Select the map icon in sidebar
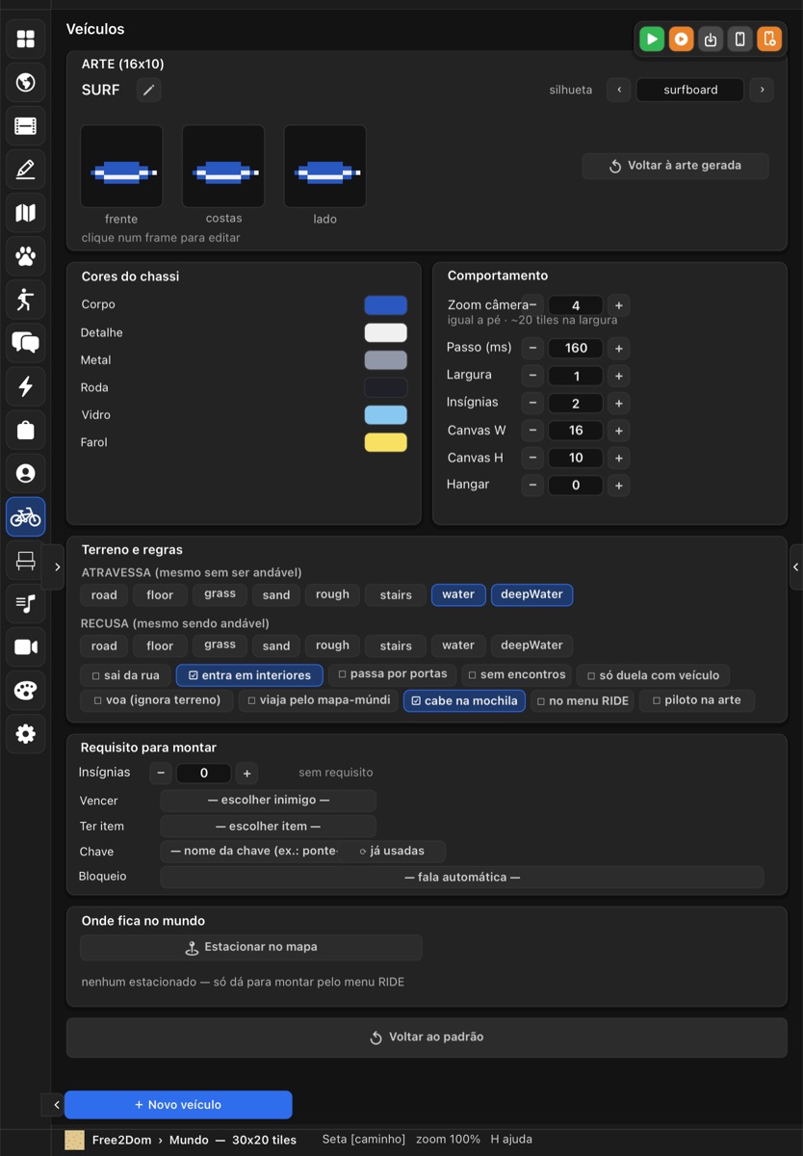The image size is (803, 1156). pos(26,212)
